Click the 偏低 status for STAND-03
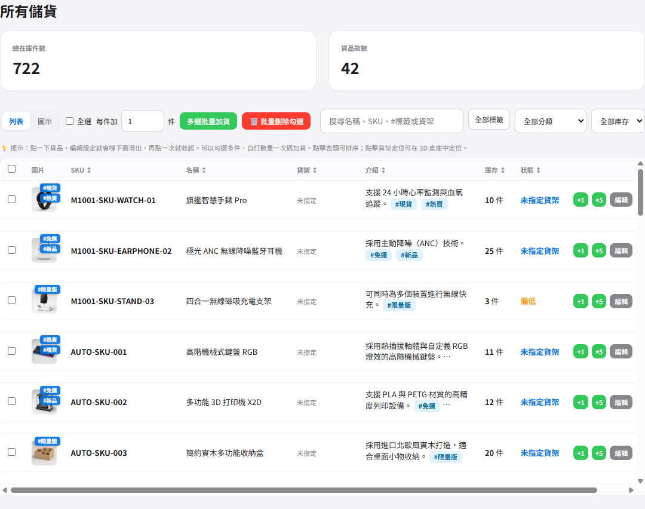This screenshot has height=509, width=645. point(528,301)
